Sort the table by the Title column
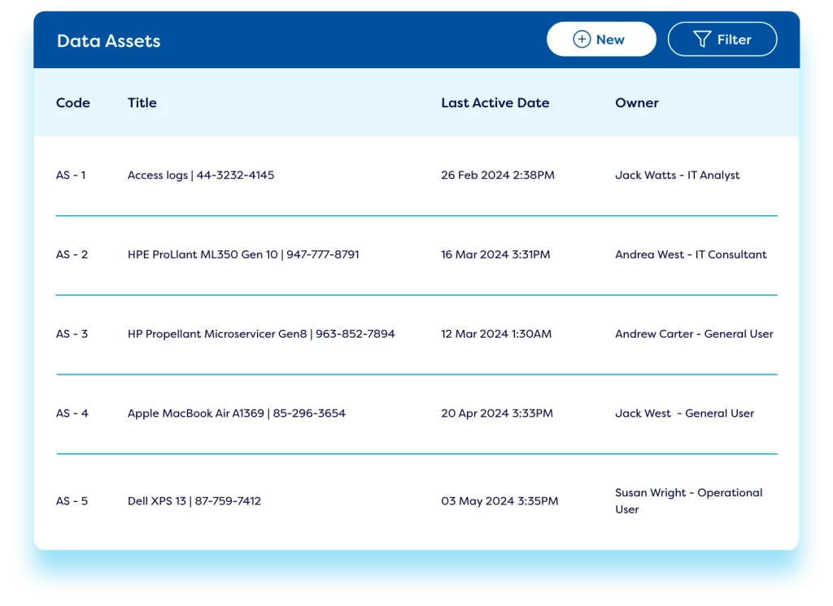This screenshot has width=833, height=606. click(142, 102)
